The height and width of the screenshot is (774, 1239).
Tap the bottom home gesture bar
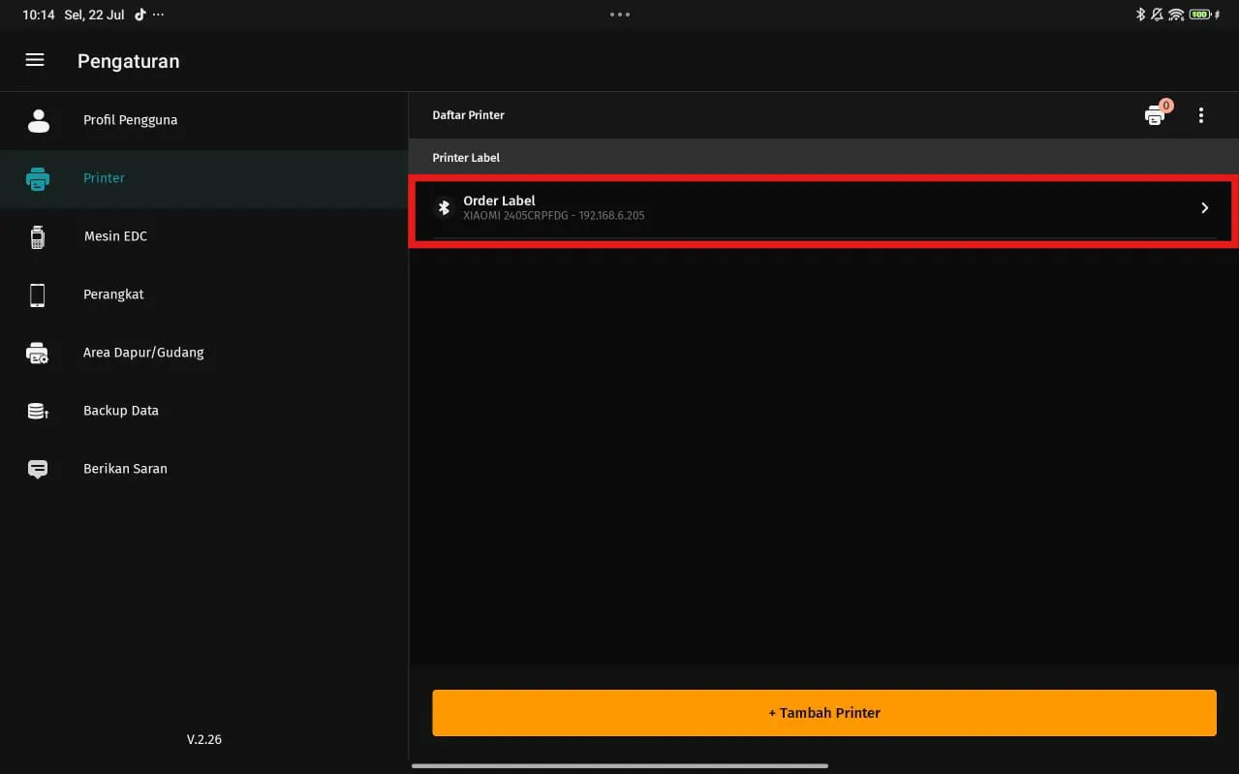pyautogui.click(x=620, y=765)
